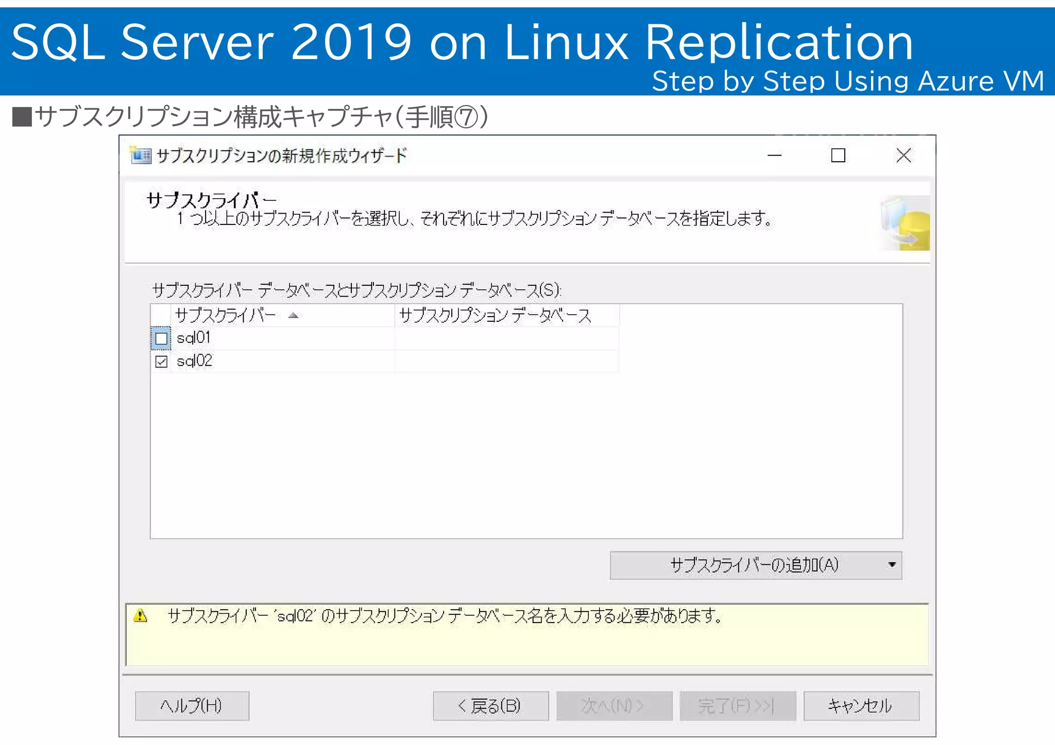Uncheck the sql02 subscriber checkbox

pos(161,361)
